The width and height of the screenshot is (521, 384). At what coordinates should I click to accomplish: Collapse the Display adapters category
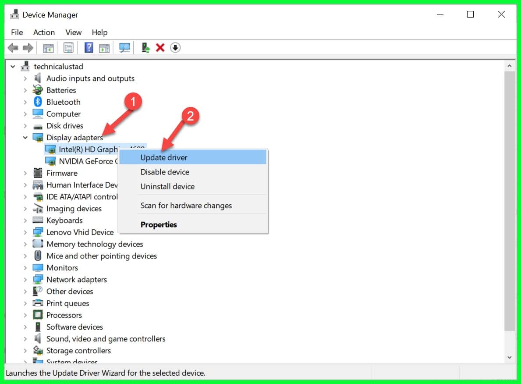(x=25, y=138)
